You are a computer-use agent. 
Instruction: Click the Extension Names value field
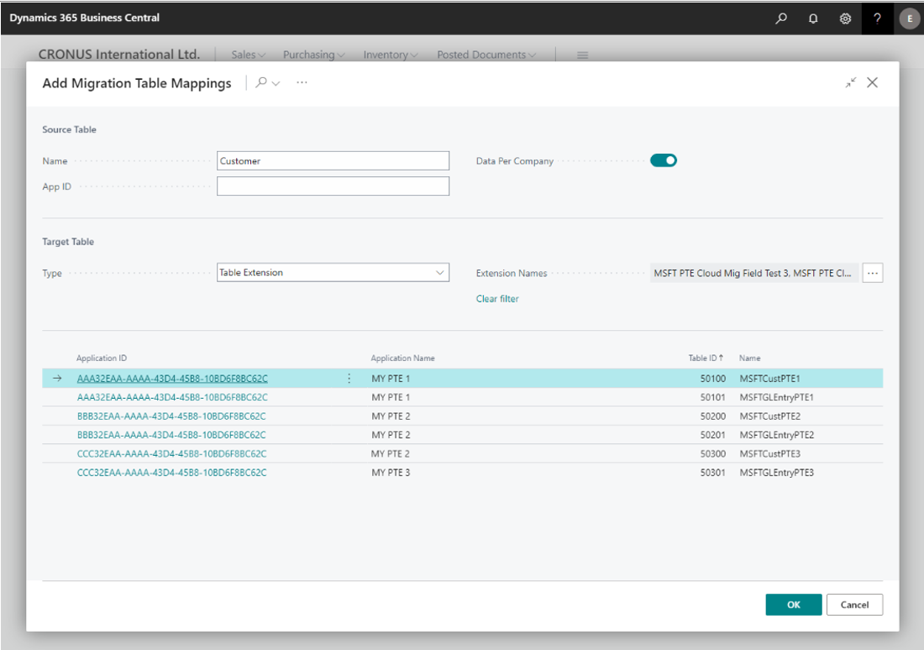[x=753, y=273]
